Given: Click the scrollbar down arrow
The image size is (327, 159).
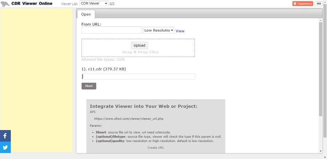Looking at the screenshot, I should tap(320, 151).
